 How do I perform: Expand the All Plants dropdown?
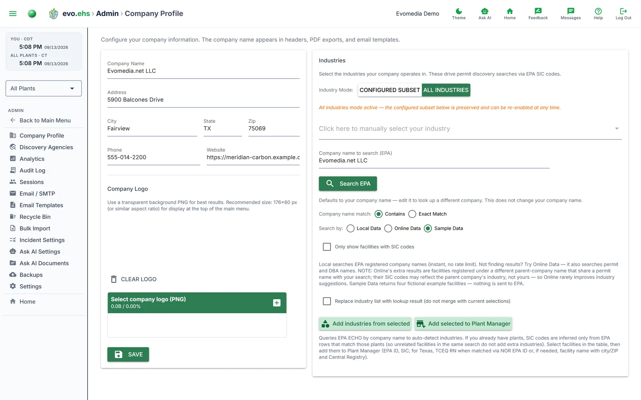coord(44,88)
